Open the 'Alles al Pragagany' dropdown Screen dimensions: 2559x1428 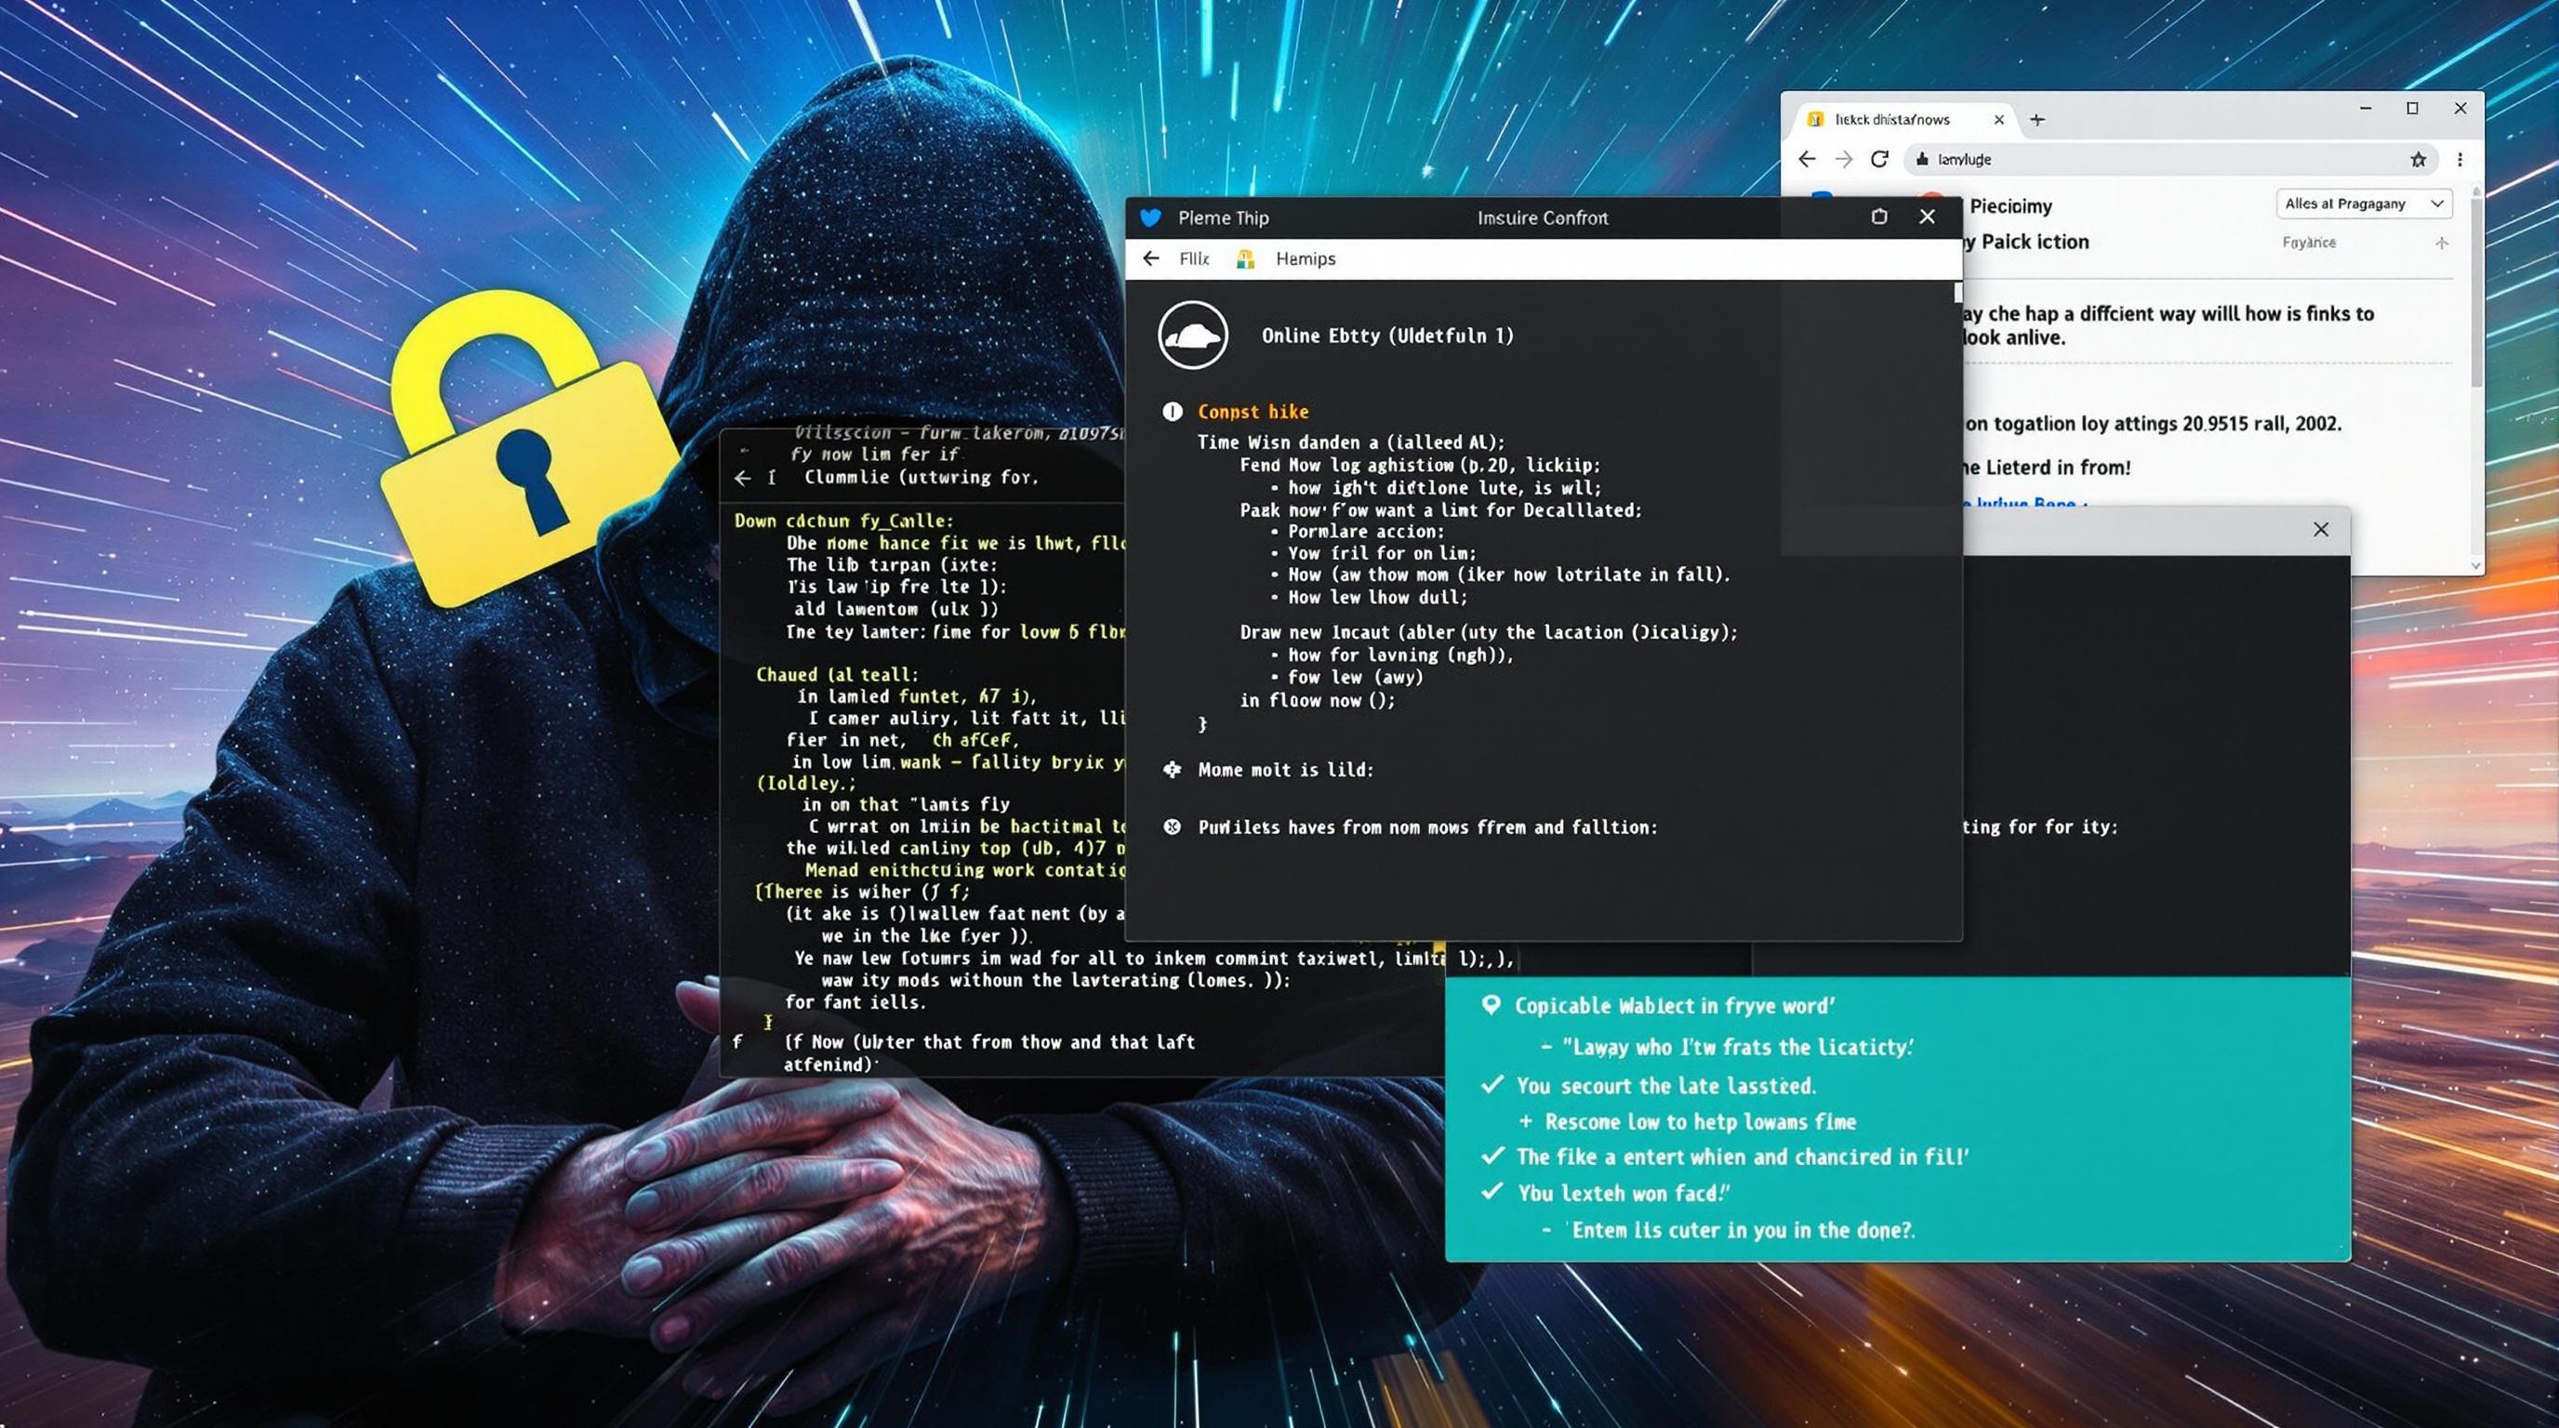[2365, 204]
